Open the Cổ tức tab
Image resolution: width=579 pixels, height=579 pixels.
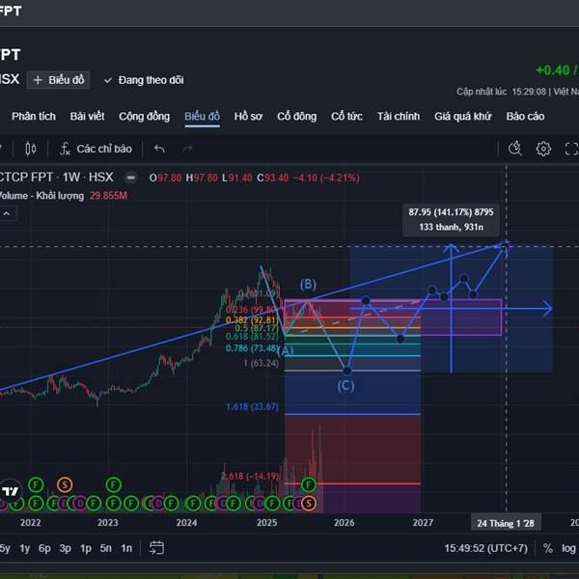(x=346, y=117)
